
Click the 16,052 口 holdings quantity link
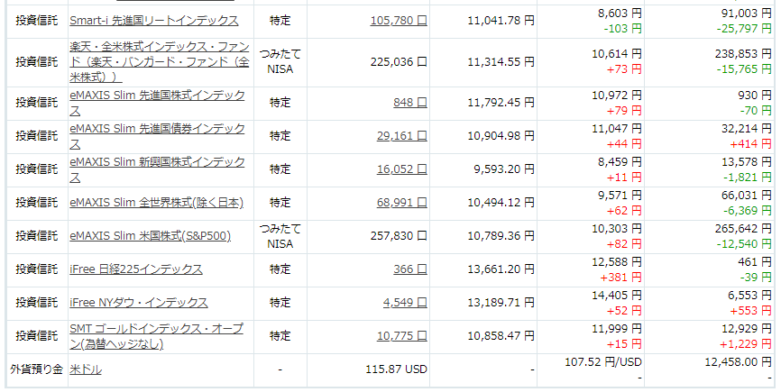(402, 169)
